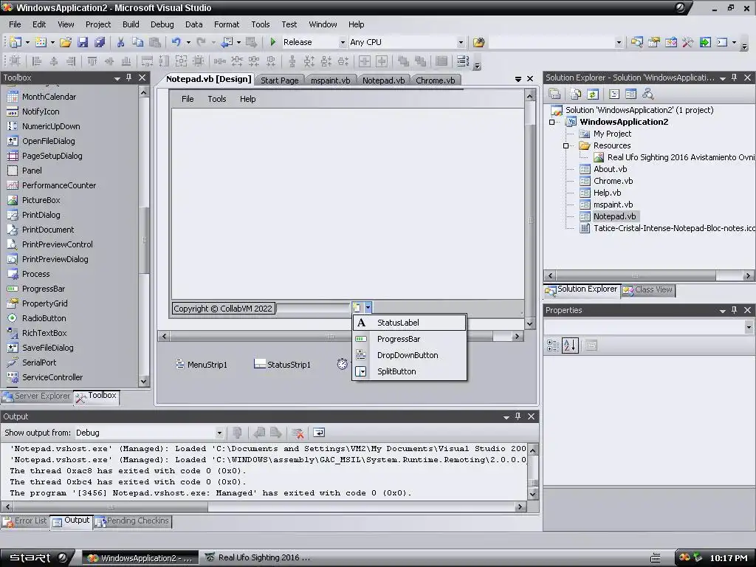
Task: Choose DropDownButton from the popup menu
Action: (x=410, y=355)
